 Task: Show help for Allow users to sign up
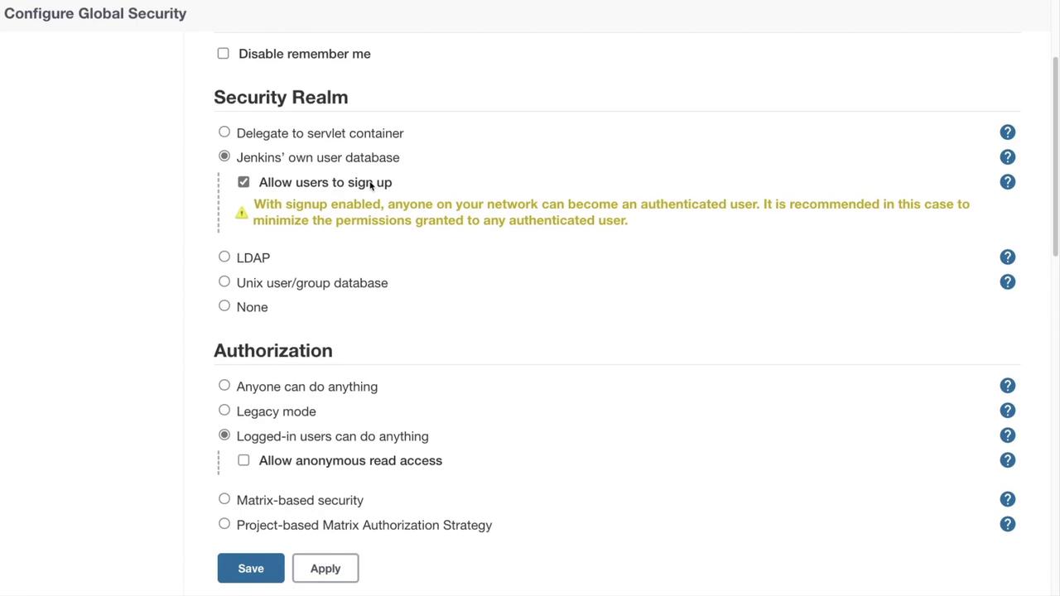point(1007,182)
